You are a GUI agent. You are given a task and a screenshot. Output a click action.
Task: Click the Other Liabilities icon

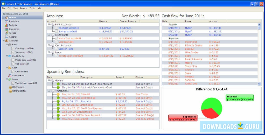tap(10, 91)
